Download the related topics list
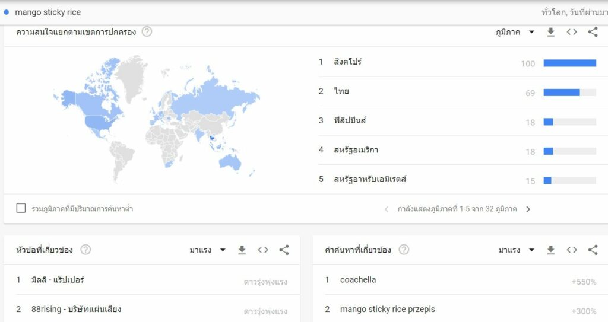This screenshot has width=608, height=322. (x=242, y=250)
